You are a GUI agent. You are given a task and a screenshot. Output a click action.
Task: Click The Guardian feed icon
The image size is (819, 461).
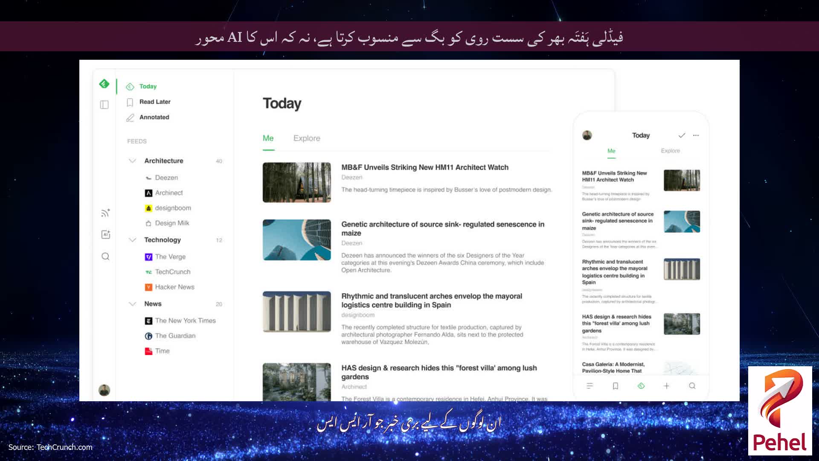tap(148, 336)
